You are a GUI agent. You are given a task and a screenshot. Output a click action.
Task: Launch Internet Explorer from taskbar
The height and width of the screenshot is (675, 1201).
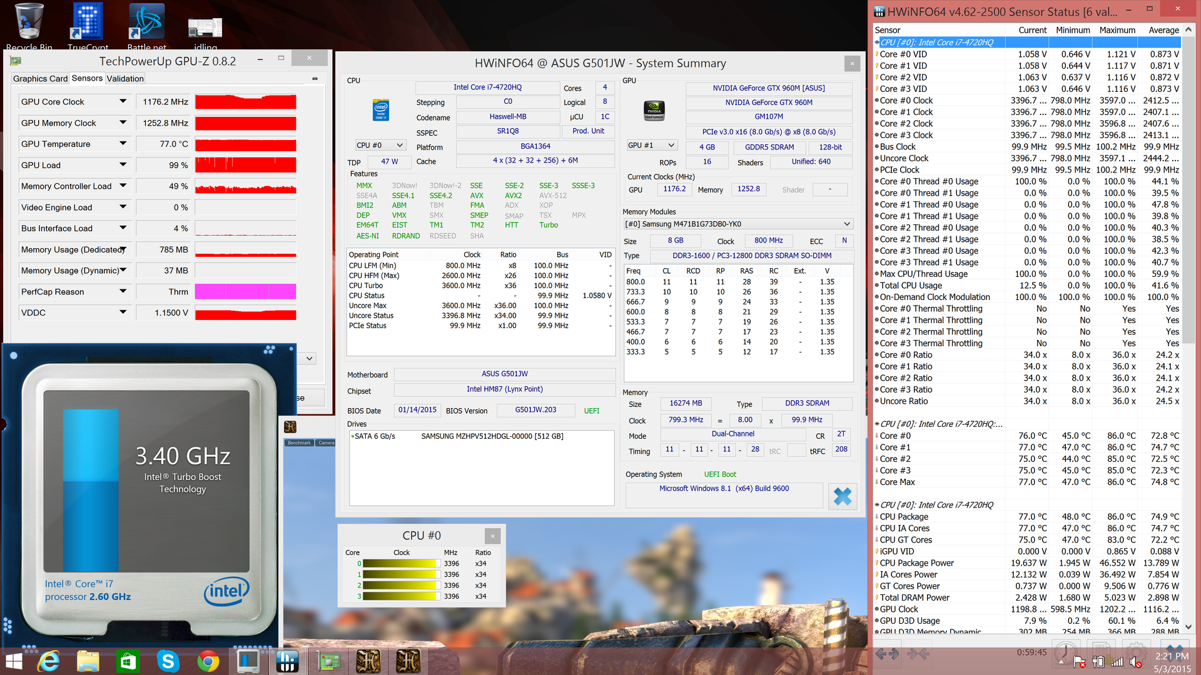(48, 661)
